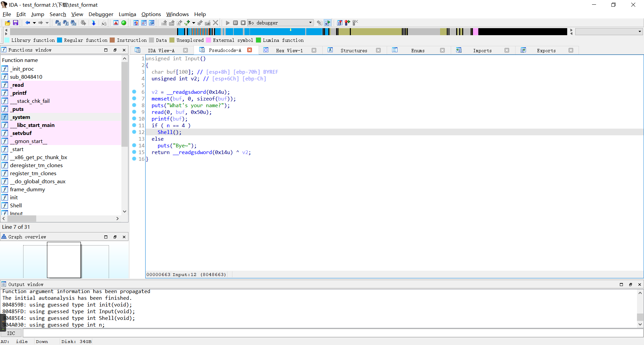The image size is (644, 345).
Task: Click the Open file toolbar icon
Action: pyautogui.click(x=7, y=23)
